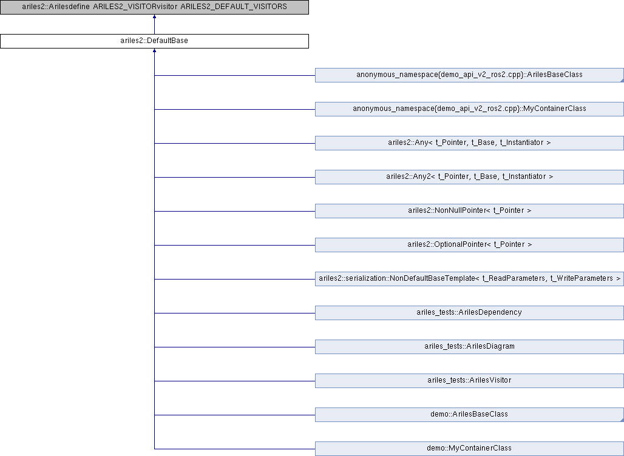The height and width of the screenshot is (456, 624).
Task: Open the demo::ArilesBaseClass node
Action: click(469, 415)
